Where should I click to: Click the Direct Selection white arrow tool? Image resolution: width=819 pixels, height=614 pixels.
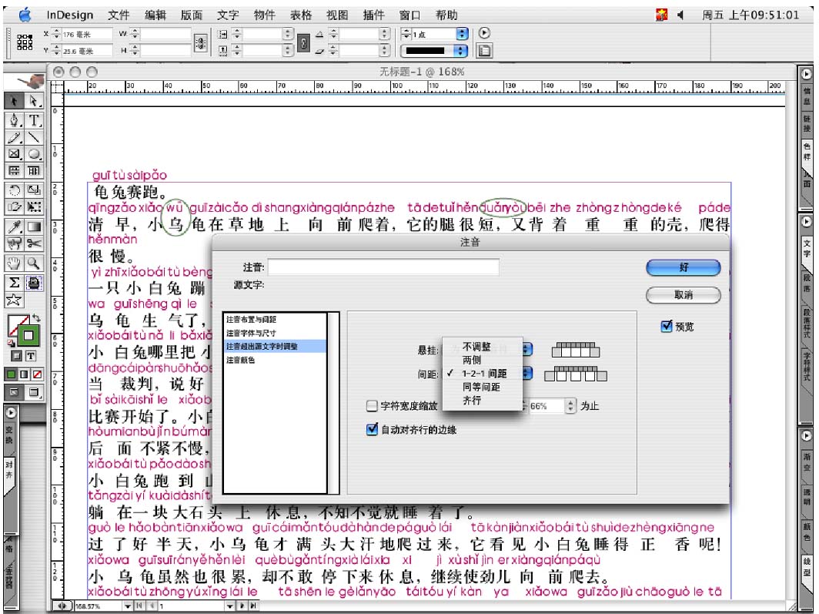(34, 101)
